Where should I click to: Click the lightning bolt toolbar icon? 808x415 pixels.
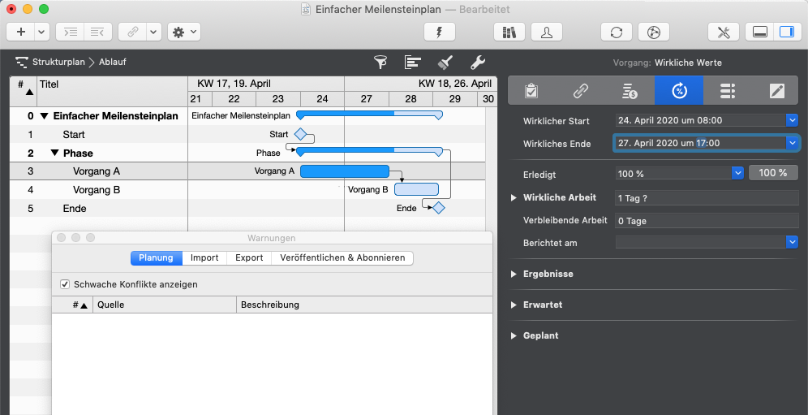[440, 32]
